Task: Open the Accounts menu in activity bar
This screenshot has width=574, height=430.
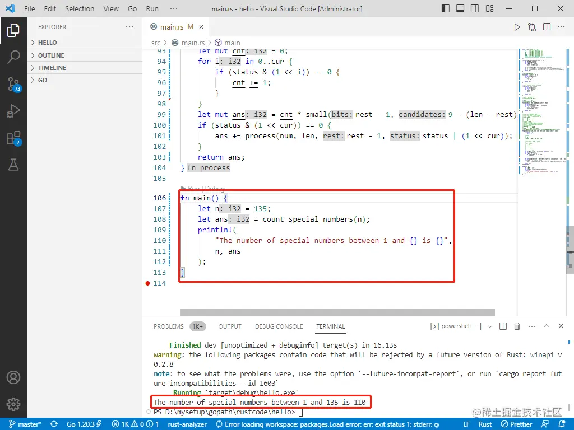Action: point(13,377)
